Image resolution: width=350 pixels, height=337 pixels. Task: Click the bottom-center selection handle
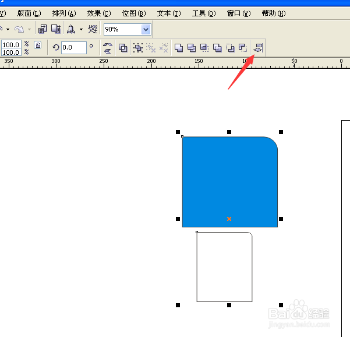click(x=229, y=305)
